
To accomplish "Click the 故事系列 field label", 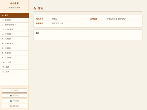I will 40,23.
